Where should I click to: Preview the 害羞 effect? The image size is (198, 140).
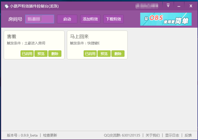pyautogui.click(x=41, y=54)
